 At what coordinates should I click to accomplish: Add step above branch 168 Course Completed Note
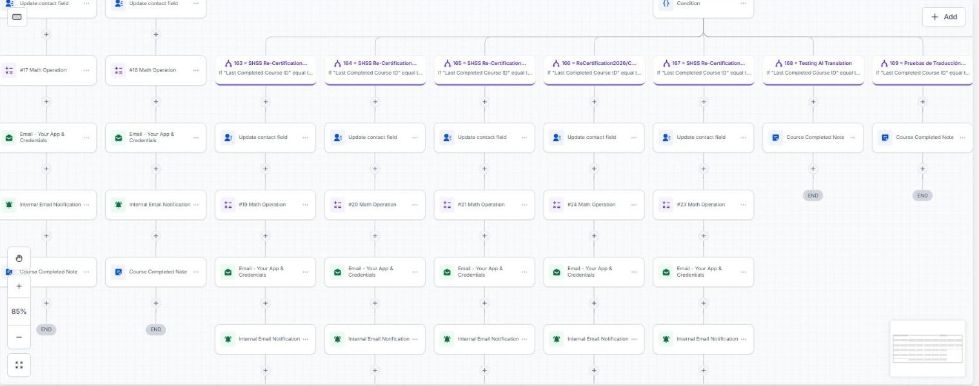click(813, 101)
